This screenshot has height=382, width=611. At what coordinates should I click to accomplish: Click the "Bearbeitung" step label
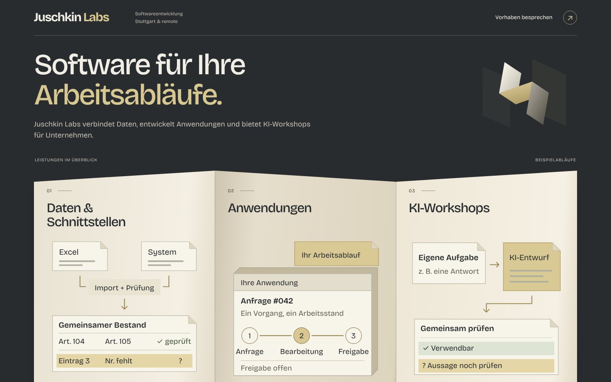pos(302,351)
